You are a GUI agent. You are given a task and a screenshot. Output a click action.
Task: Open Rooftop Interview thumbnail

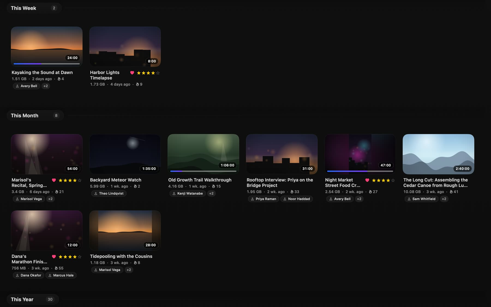pos(282,154)
